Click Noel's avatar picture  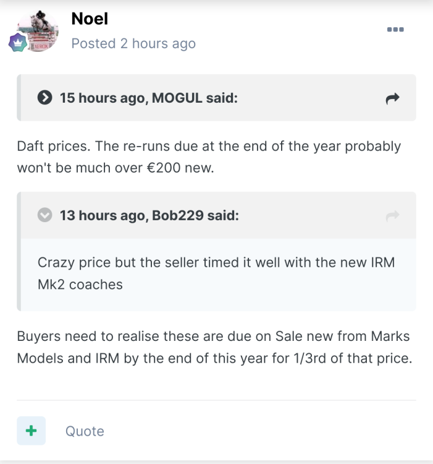(x=38, y=30)
